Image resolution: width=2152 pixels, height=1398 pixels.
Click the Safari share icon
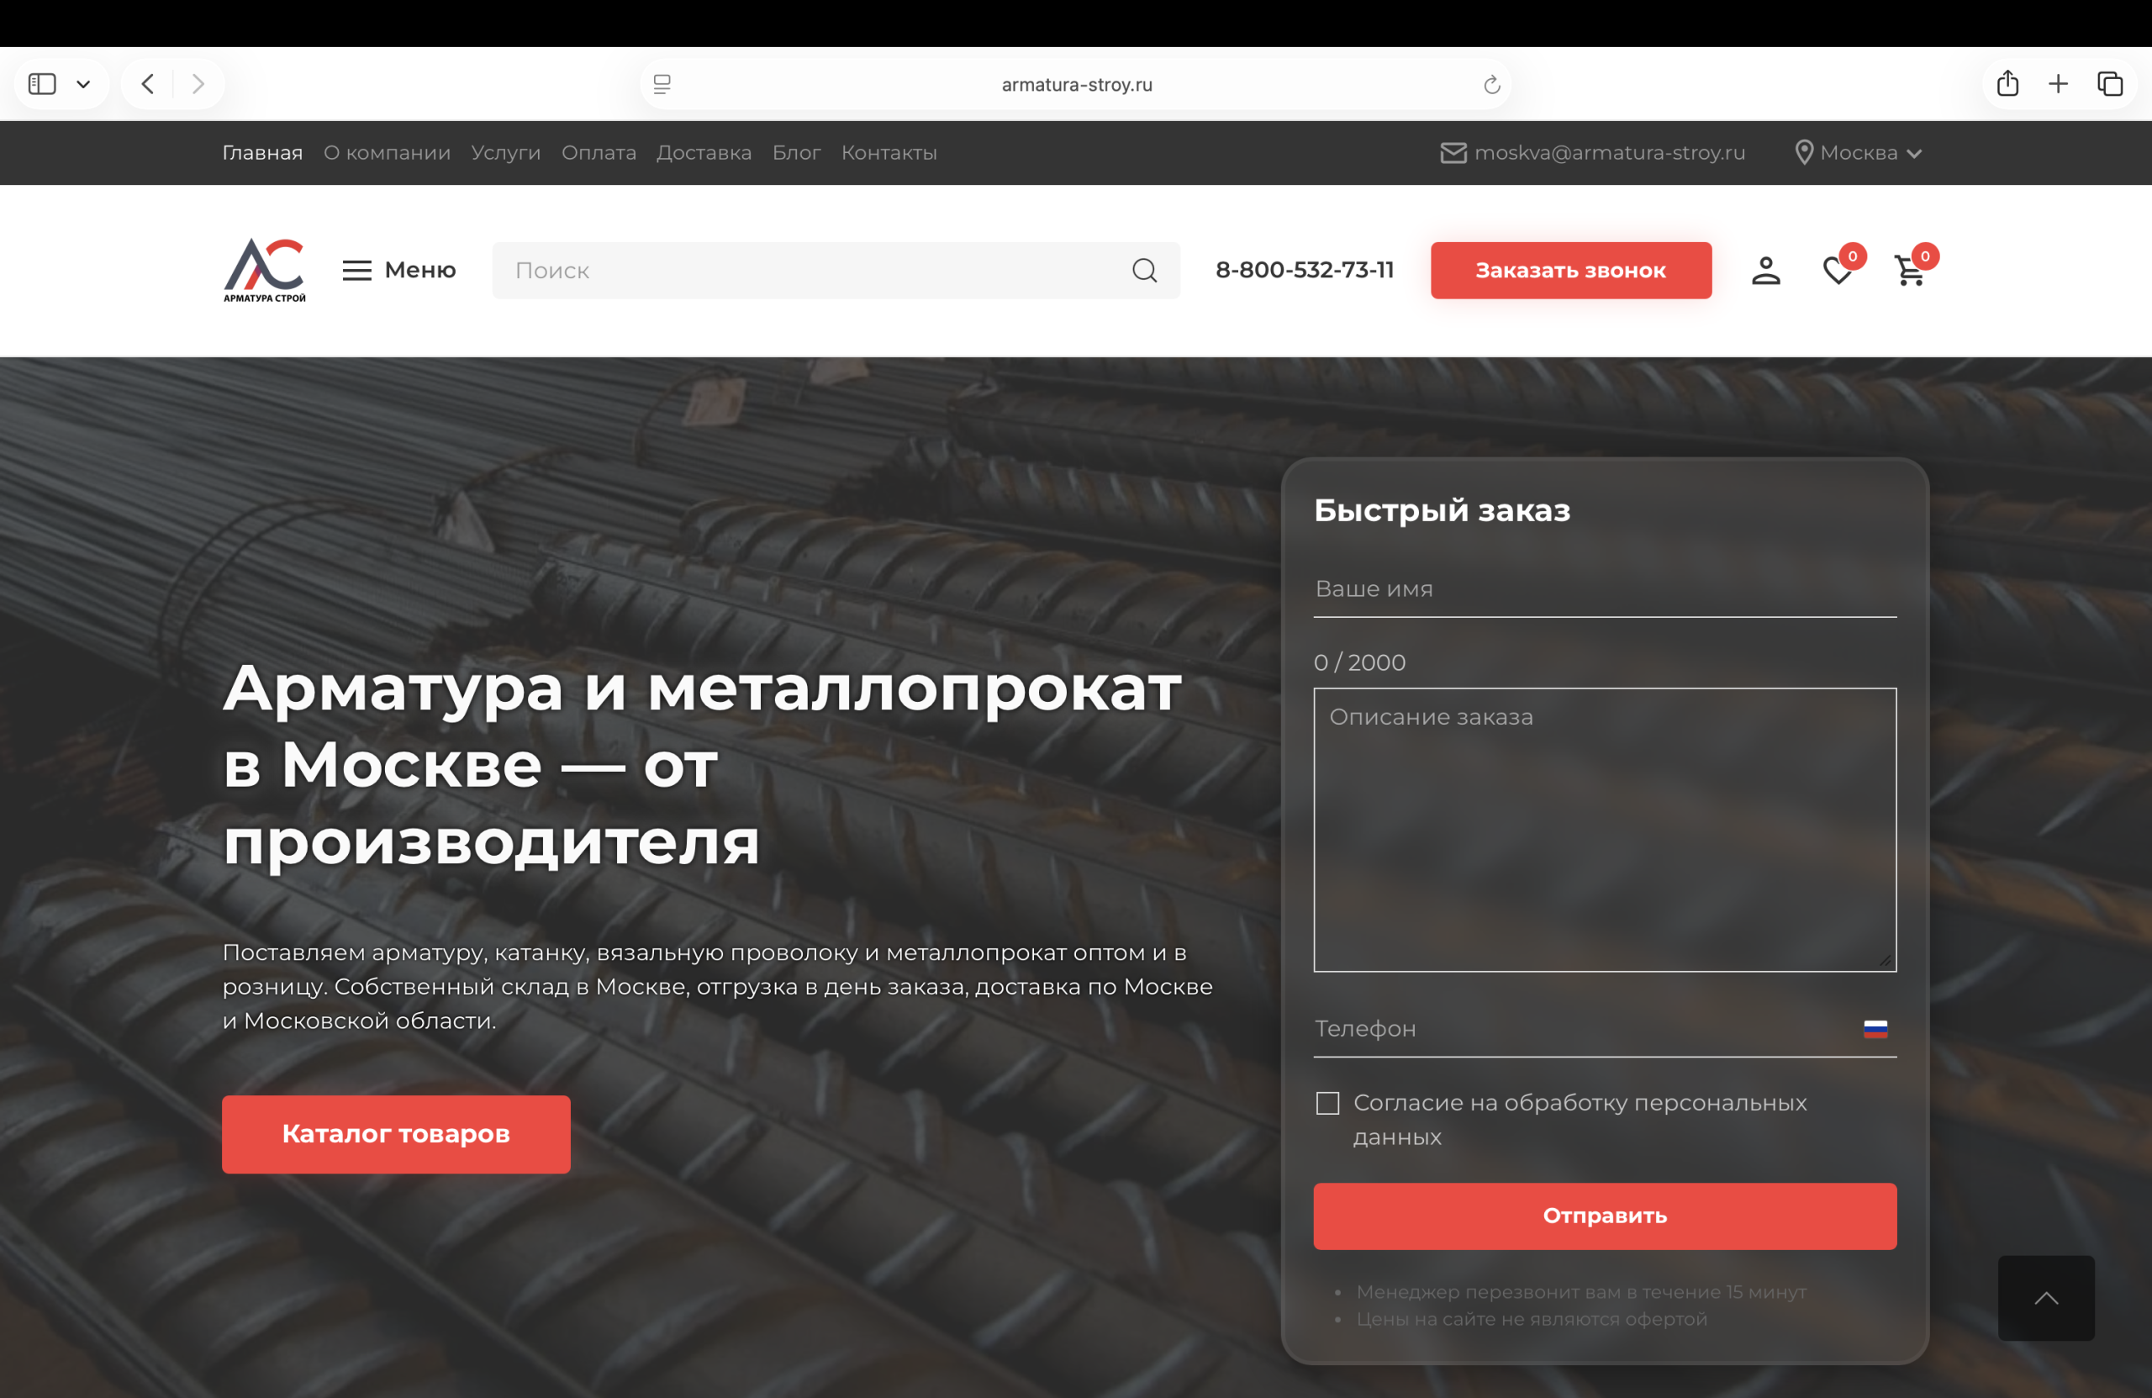pos(2007,84)
